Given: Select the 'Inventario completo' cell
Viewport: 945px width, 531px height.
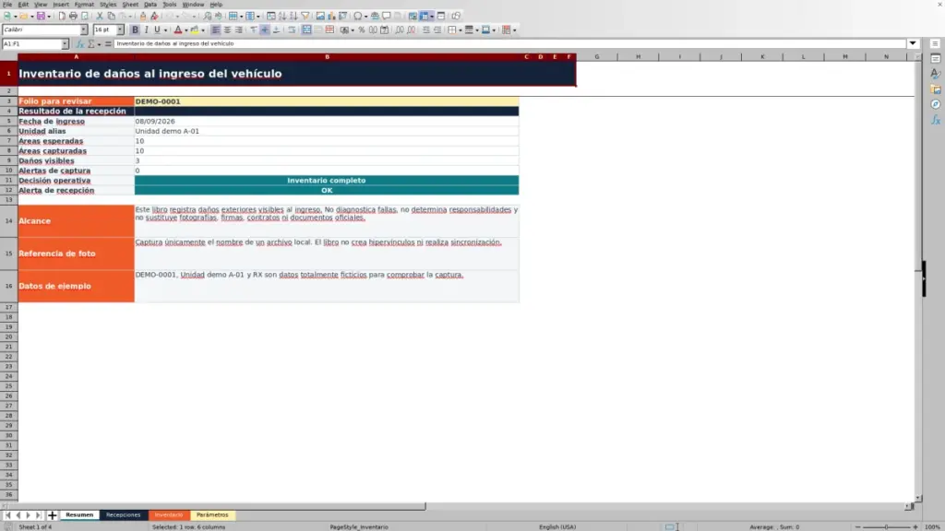Looking at the screenshot, I should [x=326, y=180].
